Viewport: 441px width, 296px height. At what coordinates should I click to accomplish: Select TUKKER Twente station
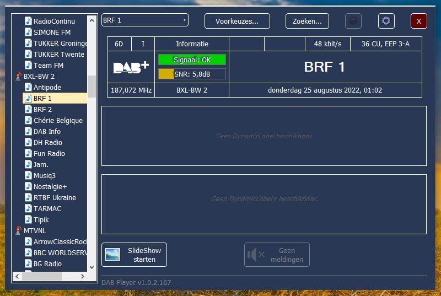(59, 54)
